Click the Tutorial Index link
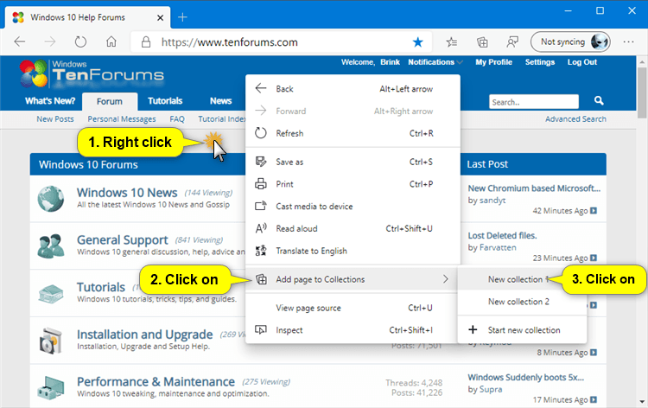This screenshot has height=408, width=648. [x=222, y=119]
